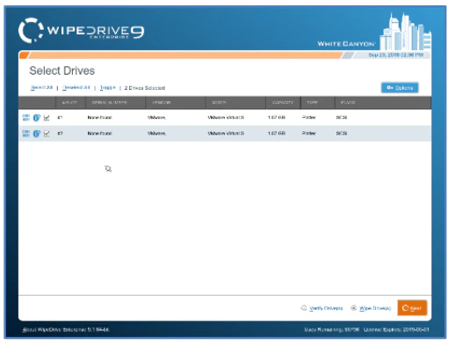
Task: Click the model cell of drive #2
Action: 226,134
